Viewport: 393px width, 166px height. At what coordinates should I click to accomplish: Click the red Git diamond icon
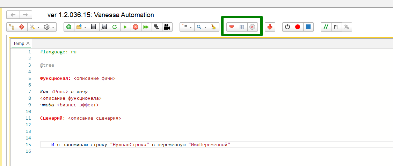pyautogui.click(x=22, y=27)
